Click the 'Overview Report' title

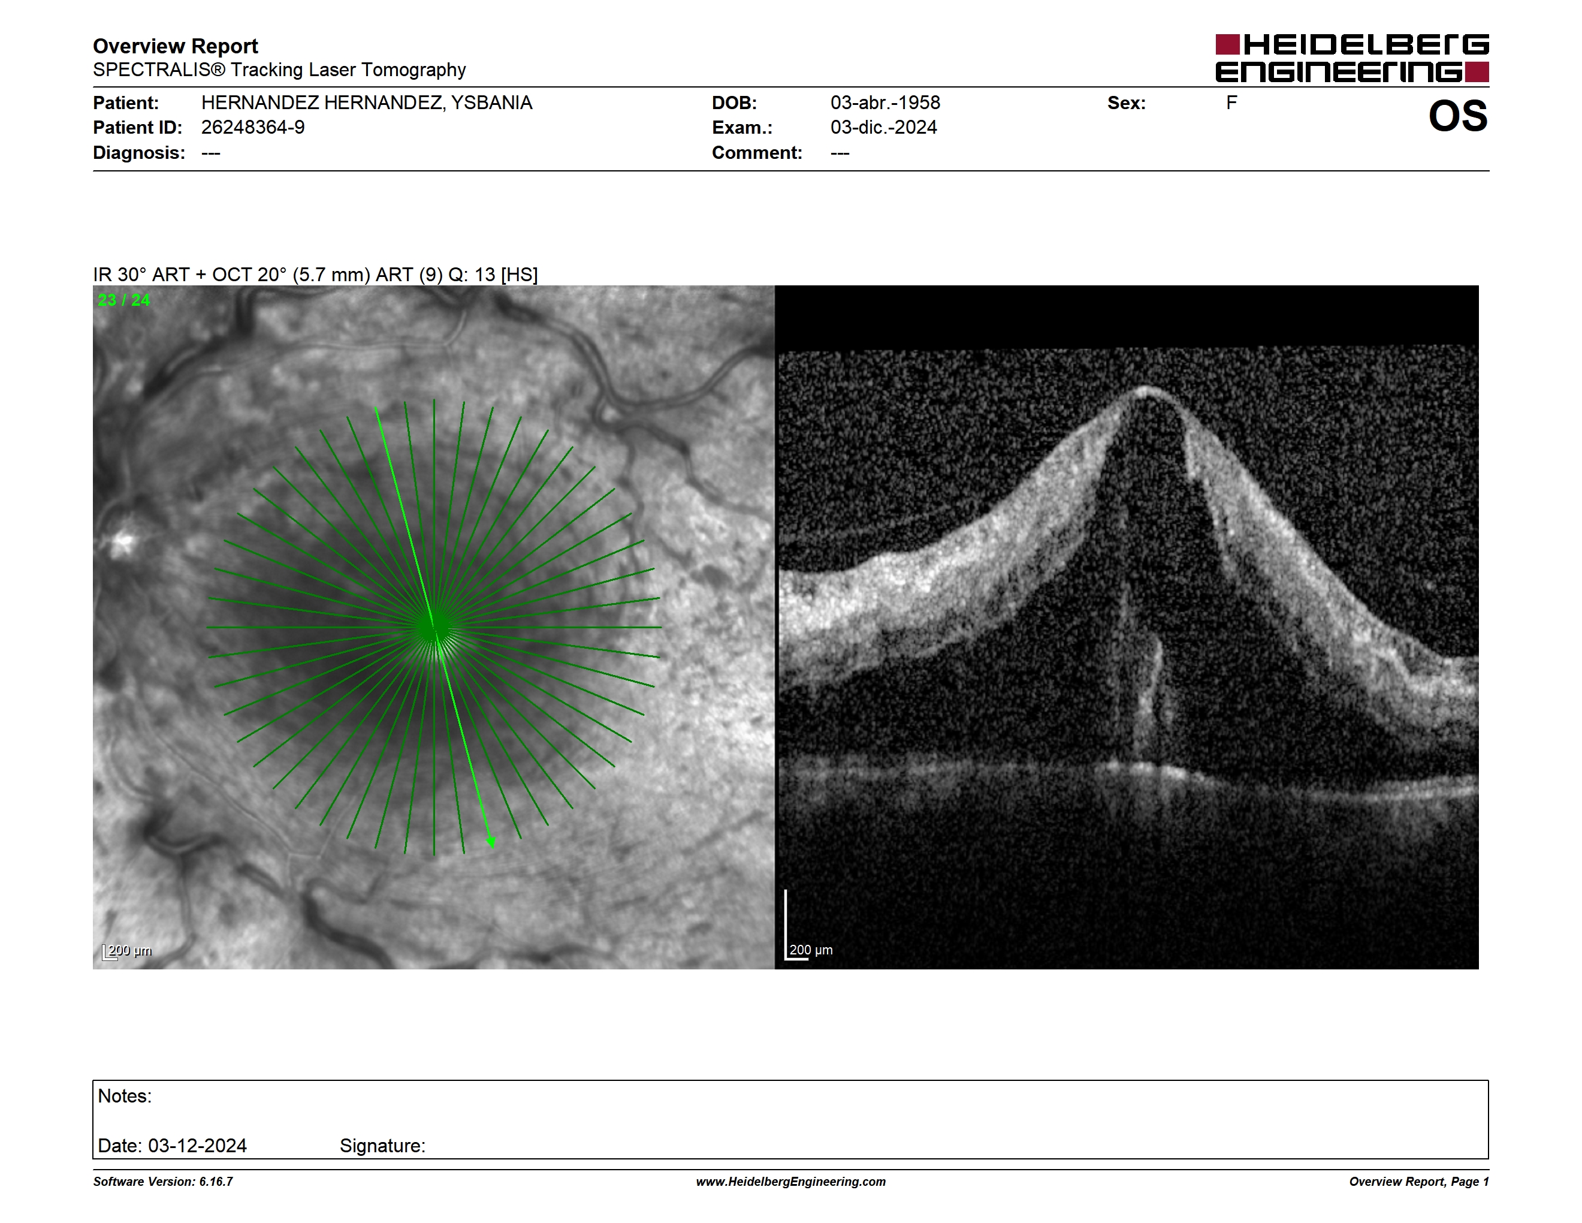click(176, 46)
